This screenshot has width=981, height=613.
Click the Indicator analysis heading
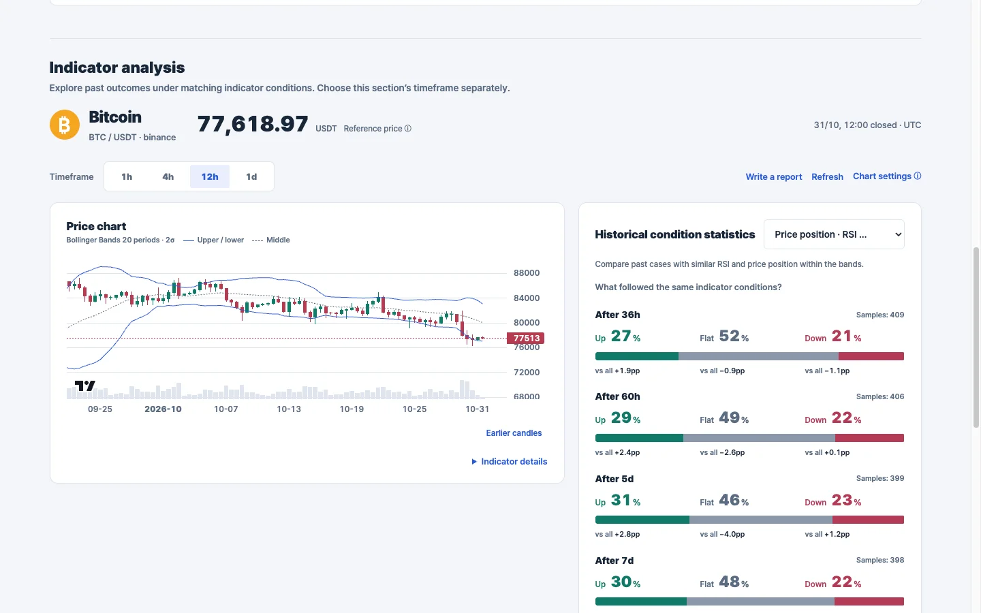point(117,67)
